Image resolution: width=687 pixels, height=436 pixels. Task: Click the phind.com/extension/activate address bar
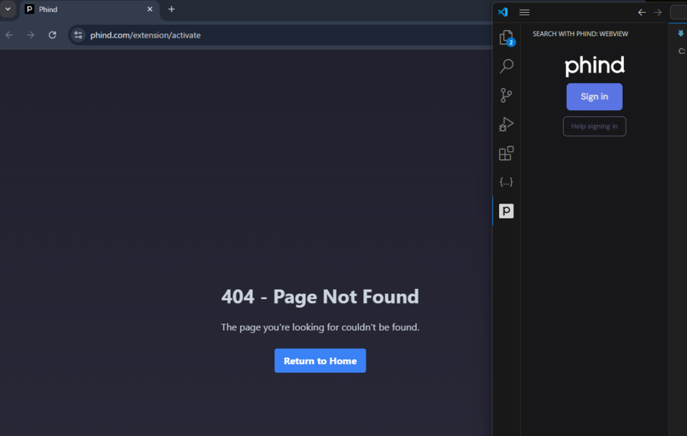pos(280,35)
